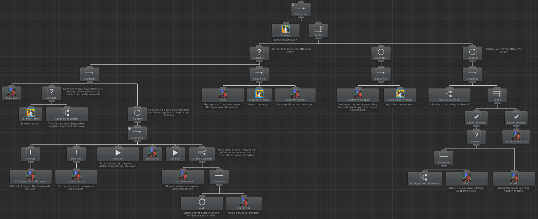Select the Bool Comparison node
This screenshot has width=538, height=219.
(449, 95)
